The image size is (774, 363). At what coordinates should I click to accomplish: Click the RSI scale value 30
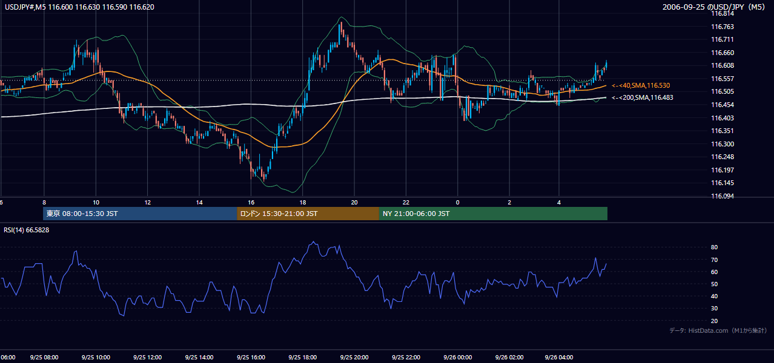pos(714,308)
